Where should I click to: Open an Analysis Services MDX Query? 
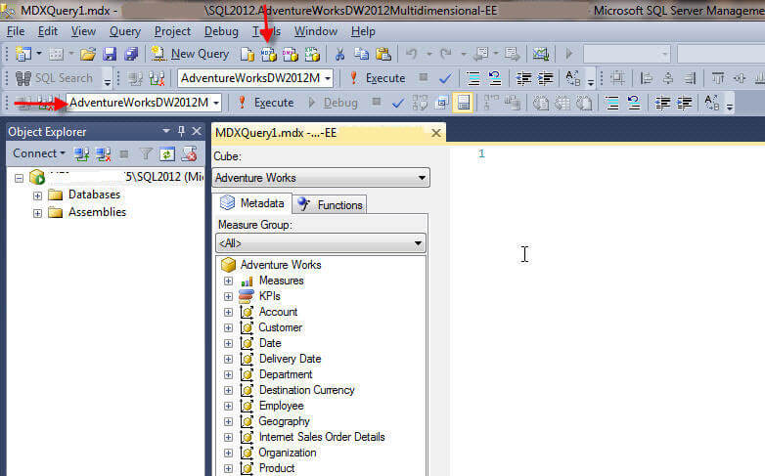pos(268,54)
